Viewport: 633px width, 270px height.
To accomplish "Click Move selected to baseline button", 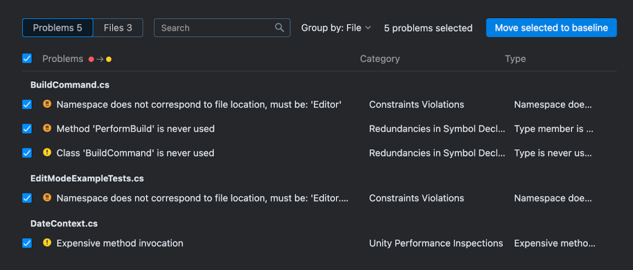I will (552, 28).
